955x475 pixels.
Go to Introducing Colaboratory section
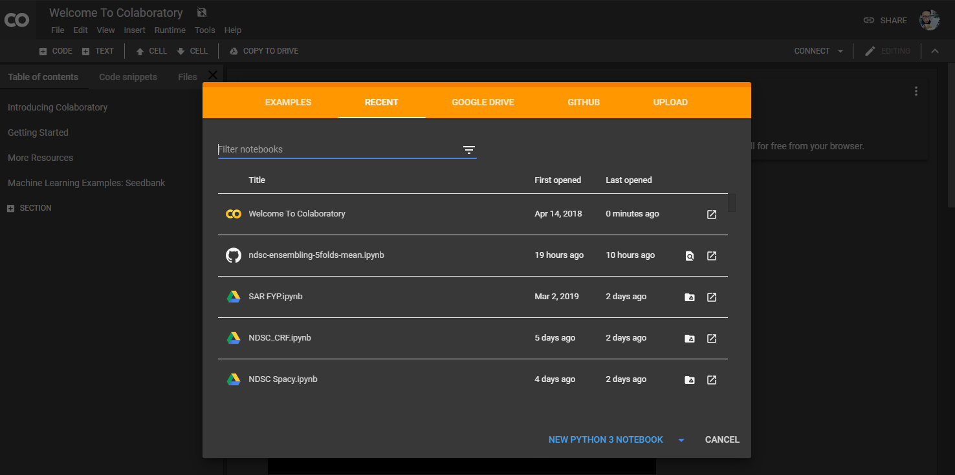(x=58, y=107)
